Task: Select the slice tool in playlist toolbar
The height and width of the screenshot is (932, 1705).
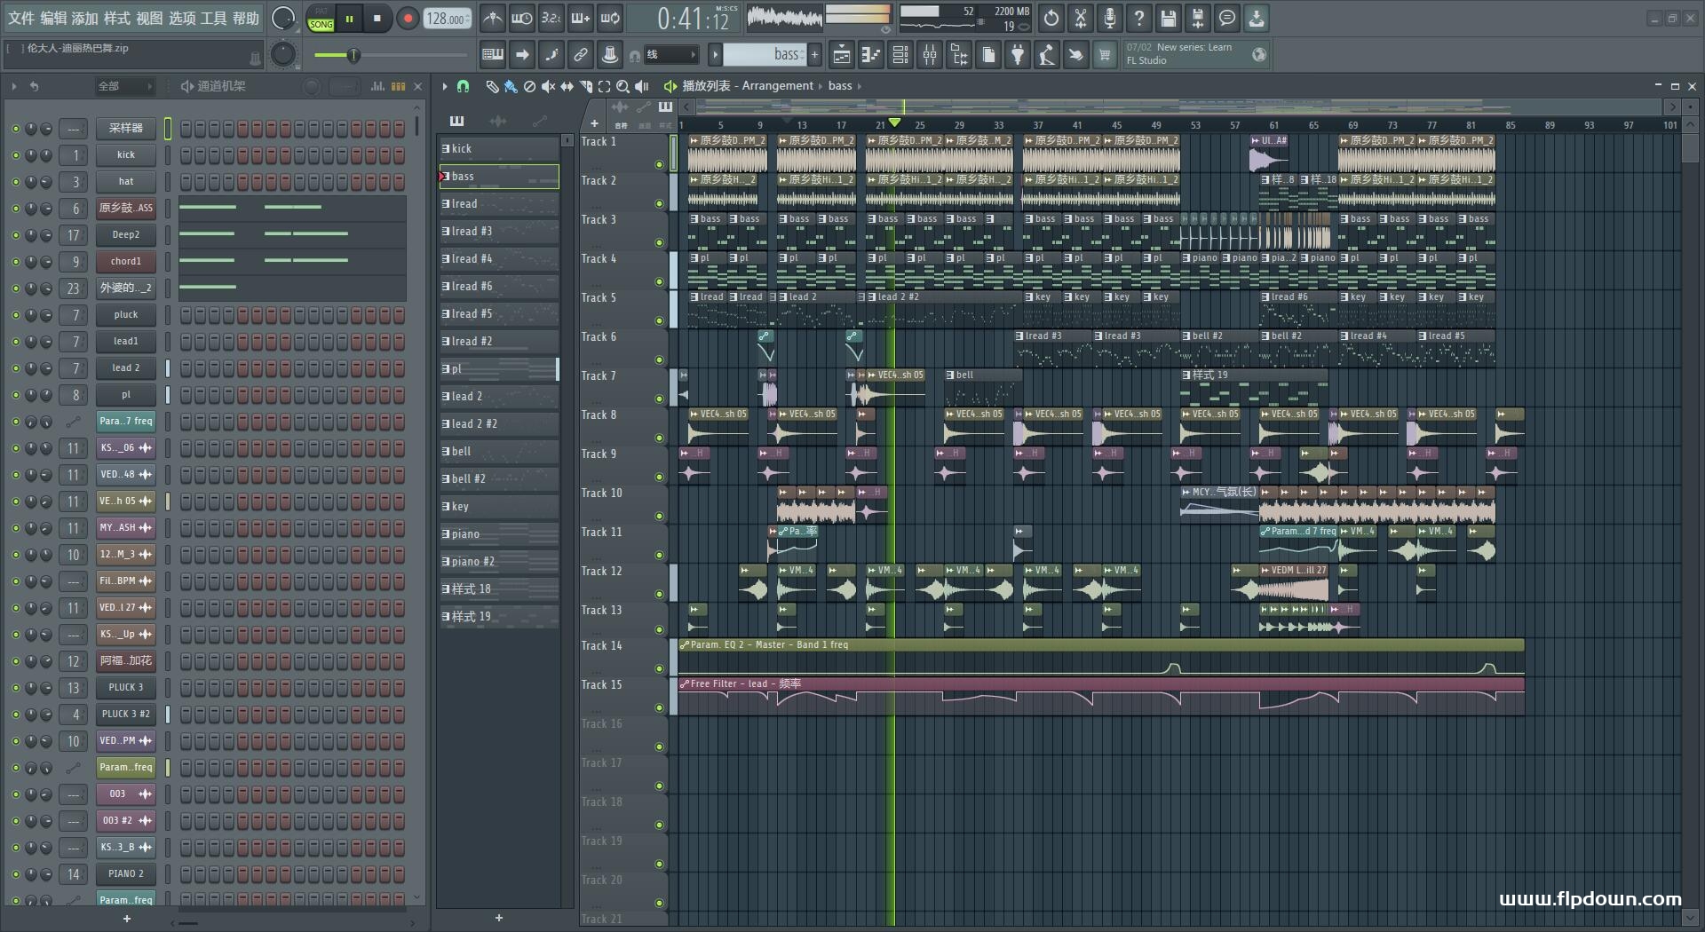Action: (585, 86)
